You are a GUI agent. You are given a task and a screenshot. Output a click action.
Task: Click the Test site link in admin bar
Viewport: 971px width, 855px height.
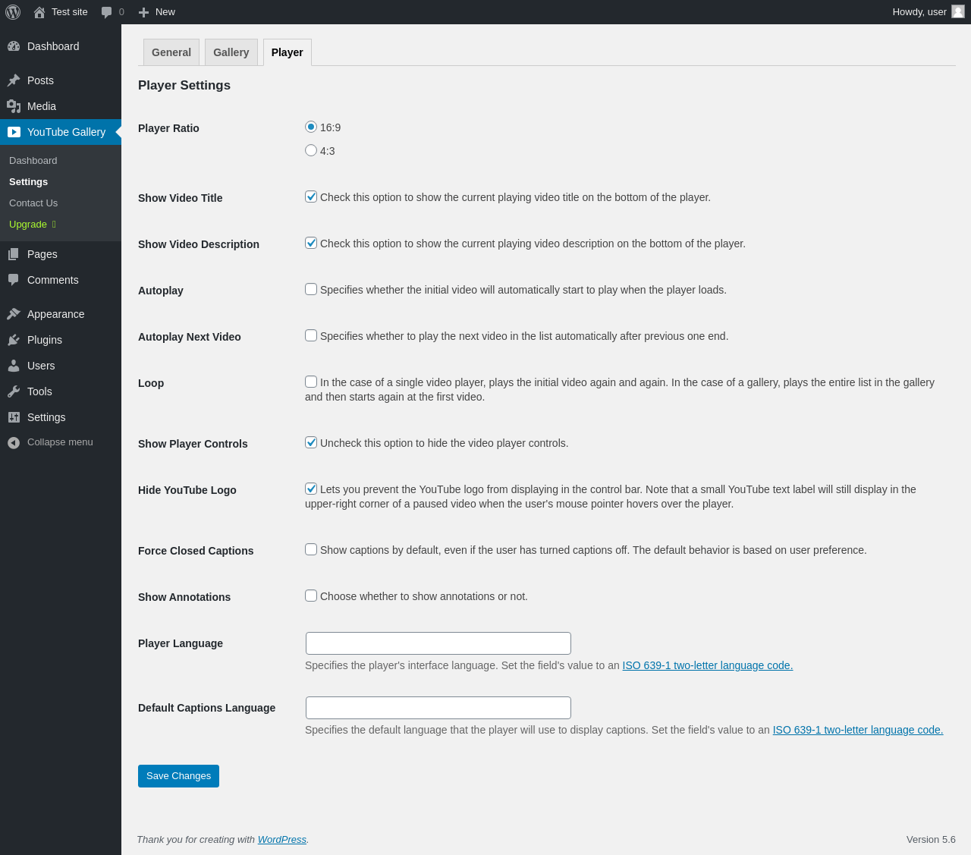tap(61, 12)
